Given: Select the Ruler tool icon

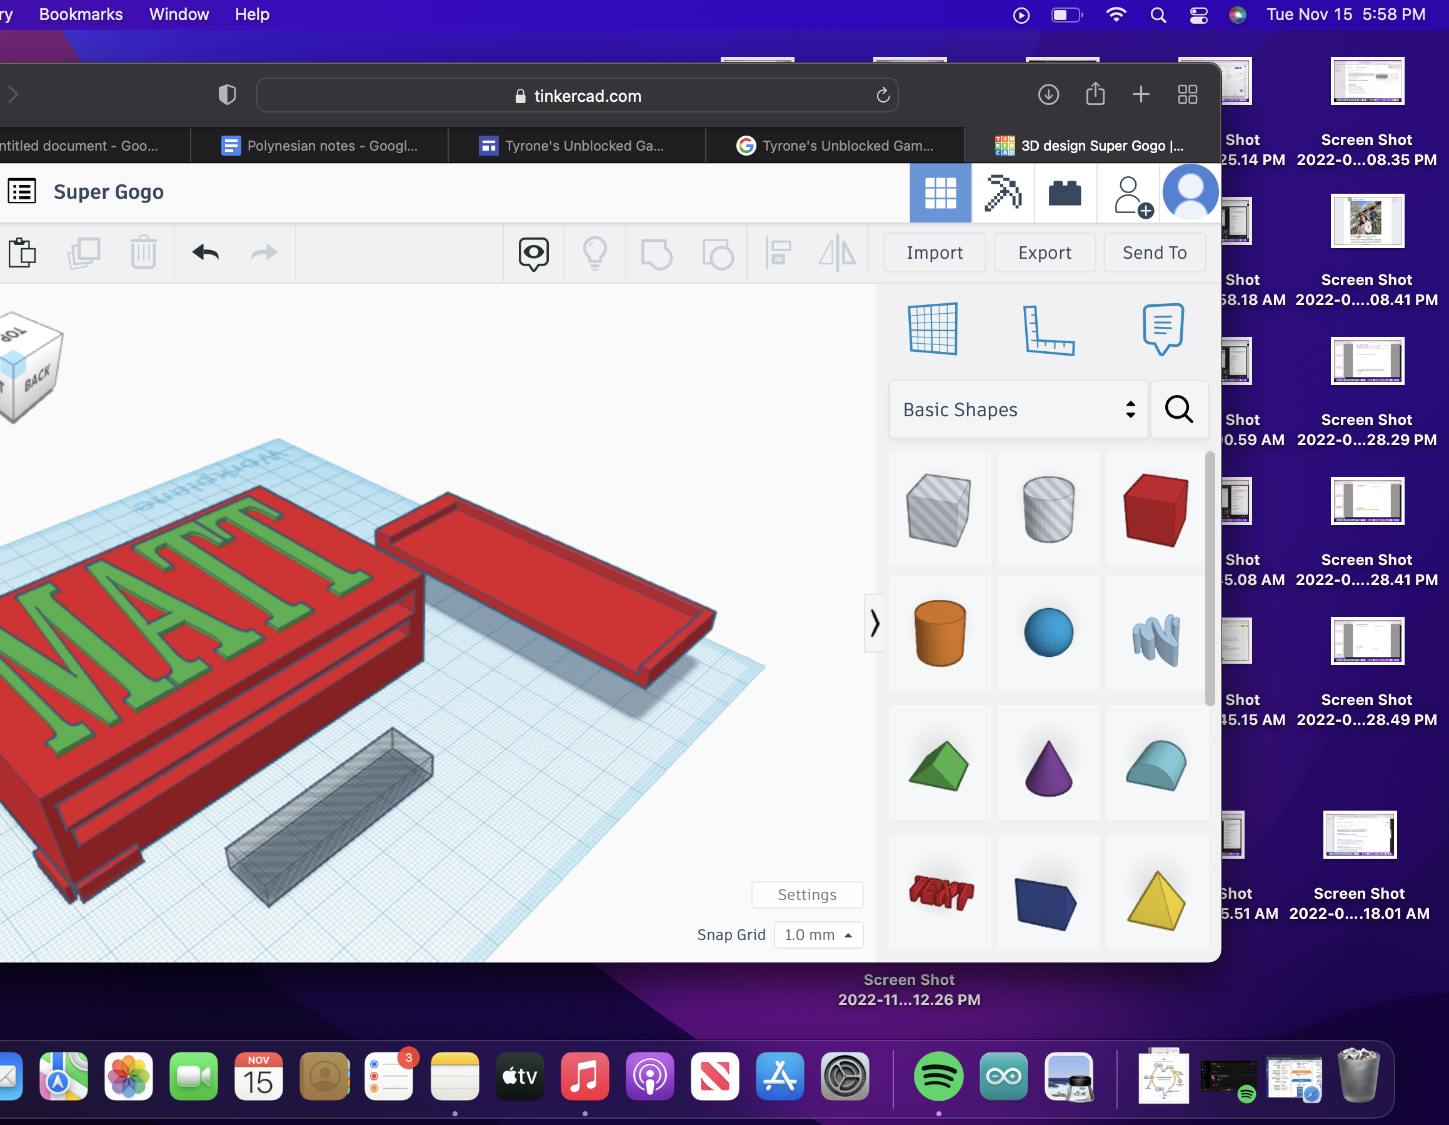Looking at the screenshot, I should pos(1048,329).
